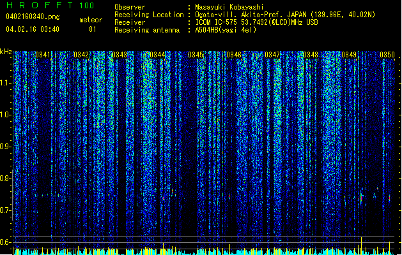Select the filename 0402160340.png
The image size is (402, 255).
tap(33, 17)
